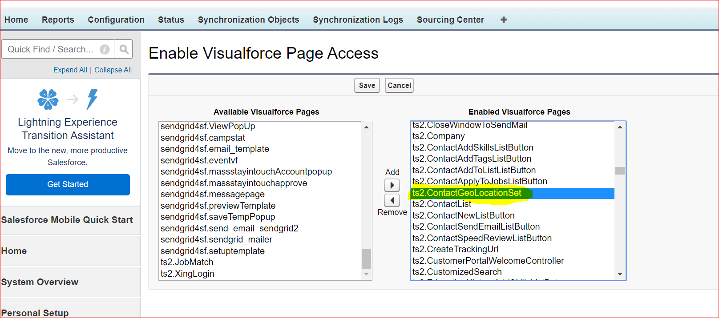Cancel the Visualforce page access changes

(x=399, y=85)
